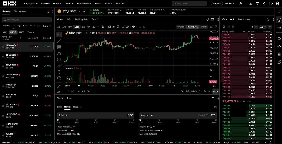Click the undo arrow in chart toolbar
The image size is (282, 144).
coord(140,27)
